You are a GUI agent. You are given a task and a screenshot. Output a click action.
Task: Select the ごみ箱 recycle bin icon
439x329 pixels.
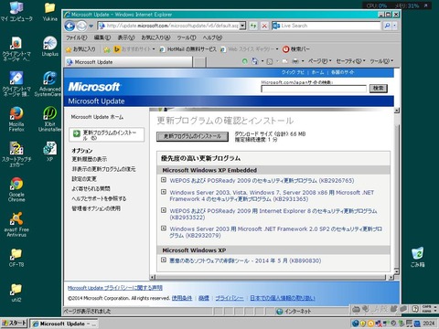pos(417,257)
